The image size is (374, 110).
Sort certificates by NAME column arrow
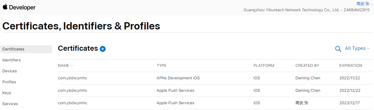click(72, 66)
